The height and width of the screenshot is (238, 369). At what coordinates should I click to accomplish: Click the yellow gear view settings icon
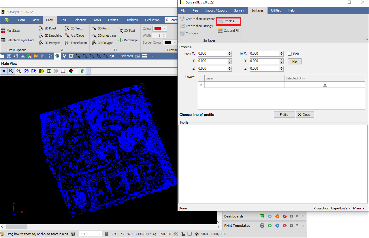41,71
